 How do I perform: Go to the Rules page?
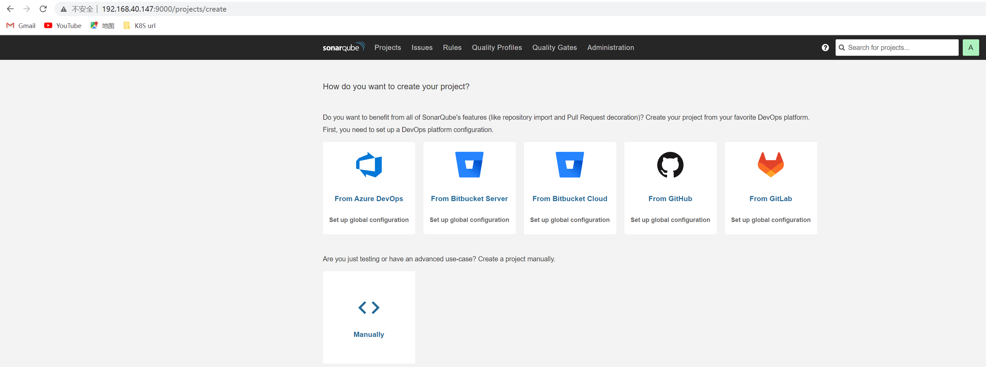pyautogui.click(x=452, y=48)
